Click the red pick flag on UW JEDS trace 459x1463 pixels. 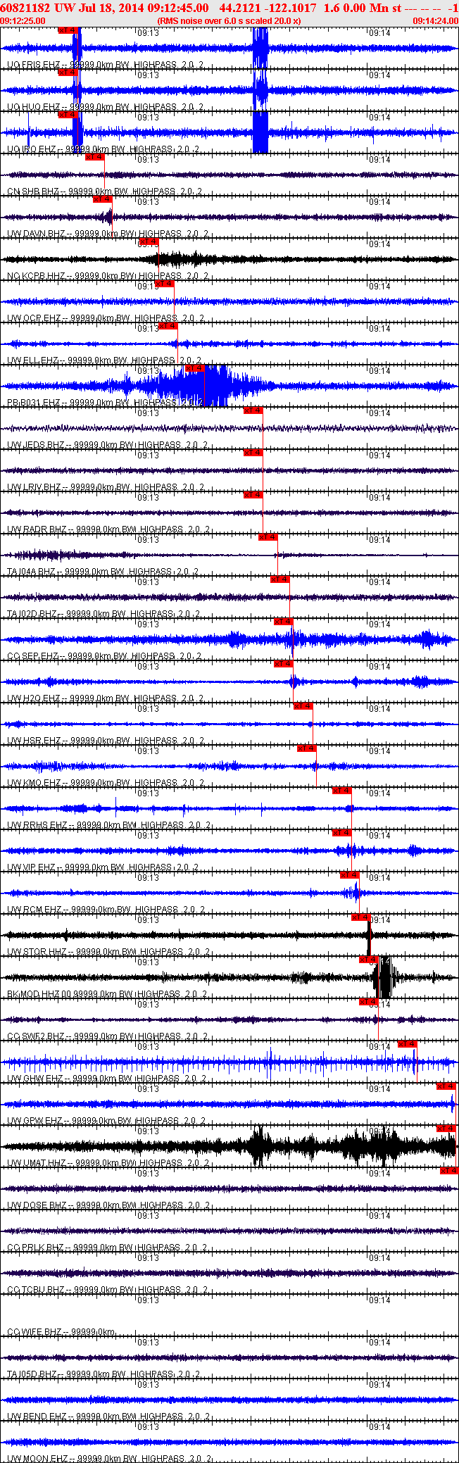point(253,410)
